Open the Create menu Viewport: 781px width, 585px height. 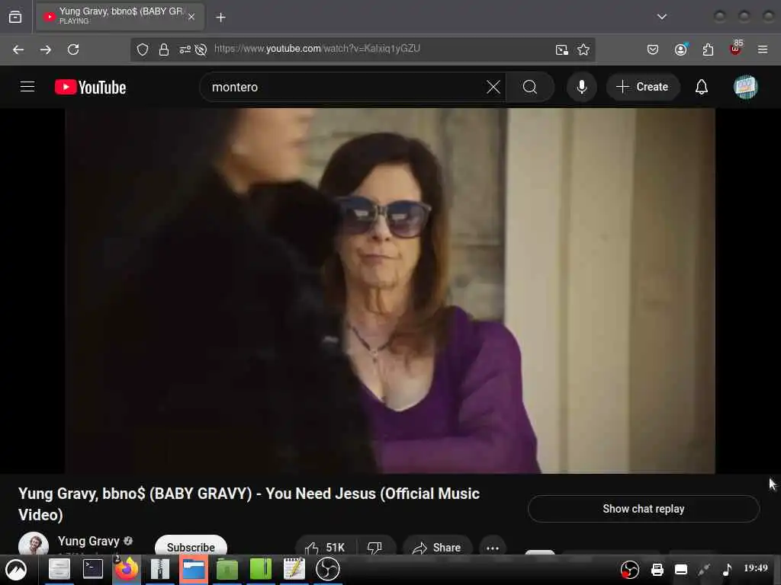[x=642, y=87]
